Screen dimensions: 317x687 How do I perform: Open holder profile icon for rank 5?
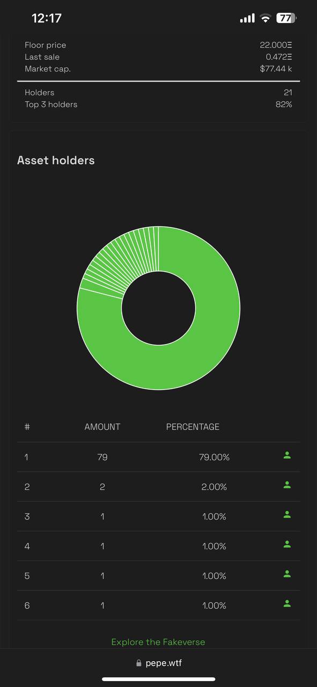pyautogui.click(x=287, y=574)
